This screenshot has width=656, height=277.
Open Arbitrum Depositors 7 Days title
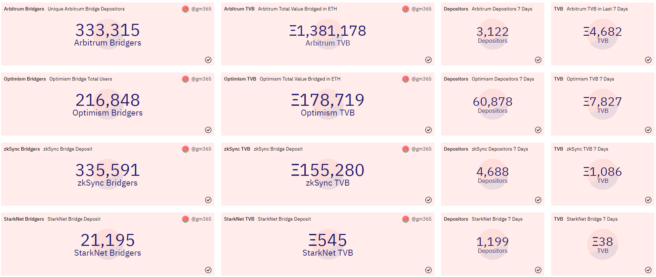[x=502, y=9]
